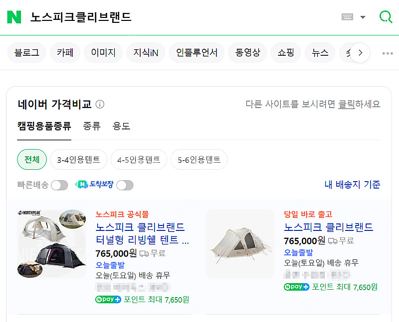Click the N lightning icon beside 도착보장
This screenshot has height=322, width=399.
81,185
